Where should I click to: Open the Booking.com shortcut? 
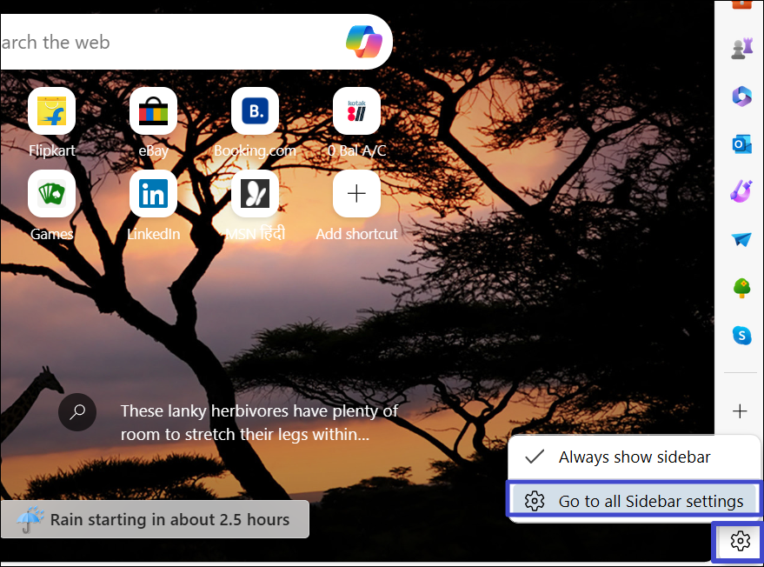point(255,111)
